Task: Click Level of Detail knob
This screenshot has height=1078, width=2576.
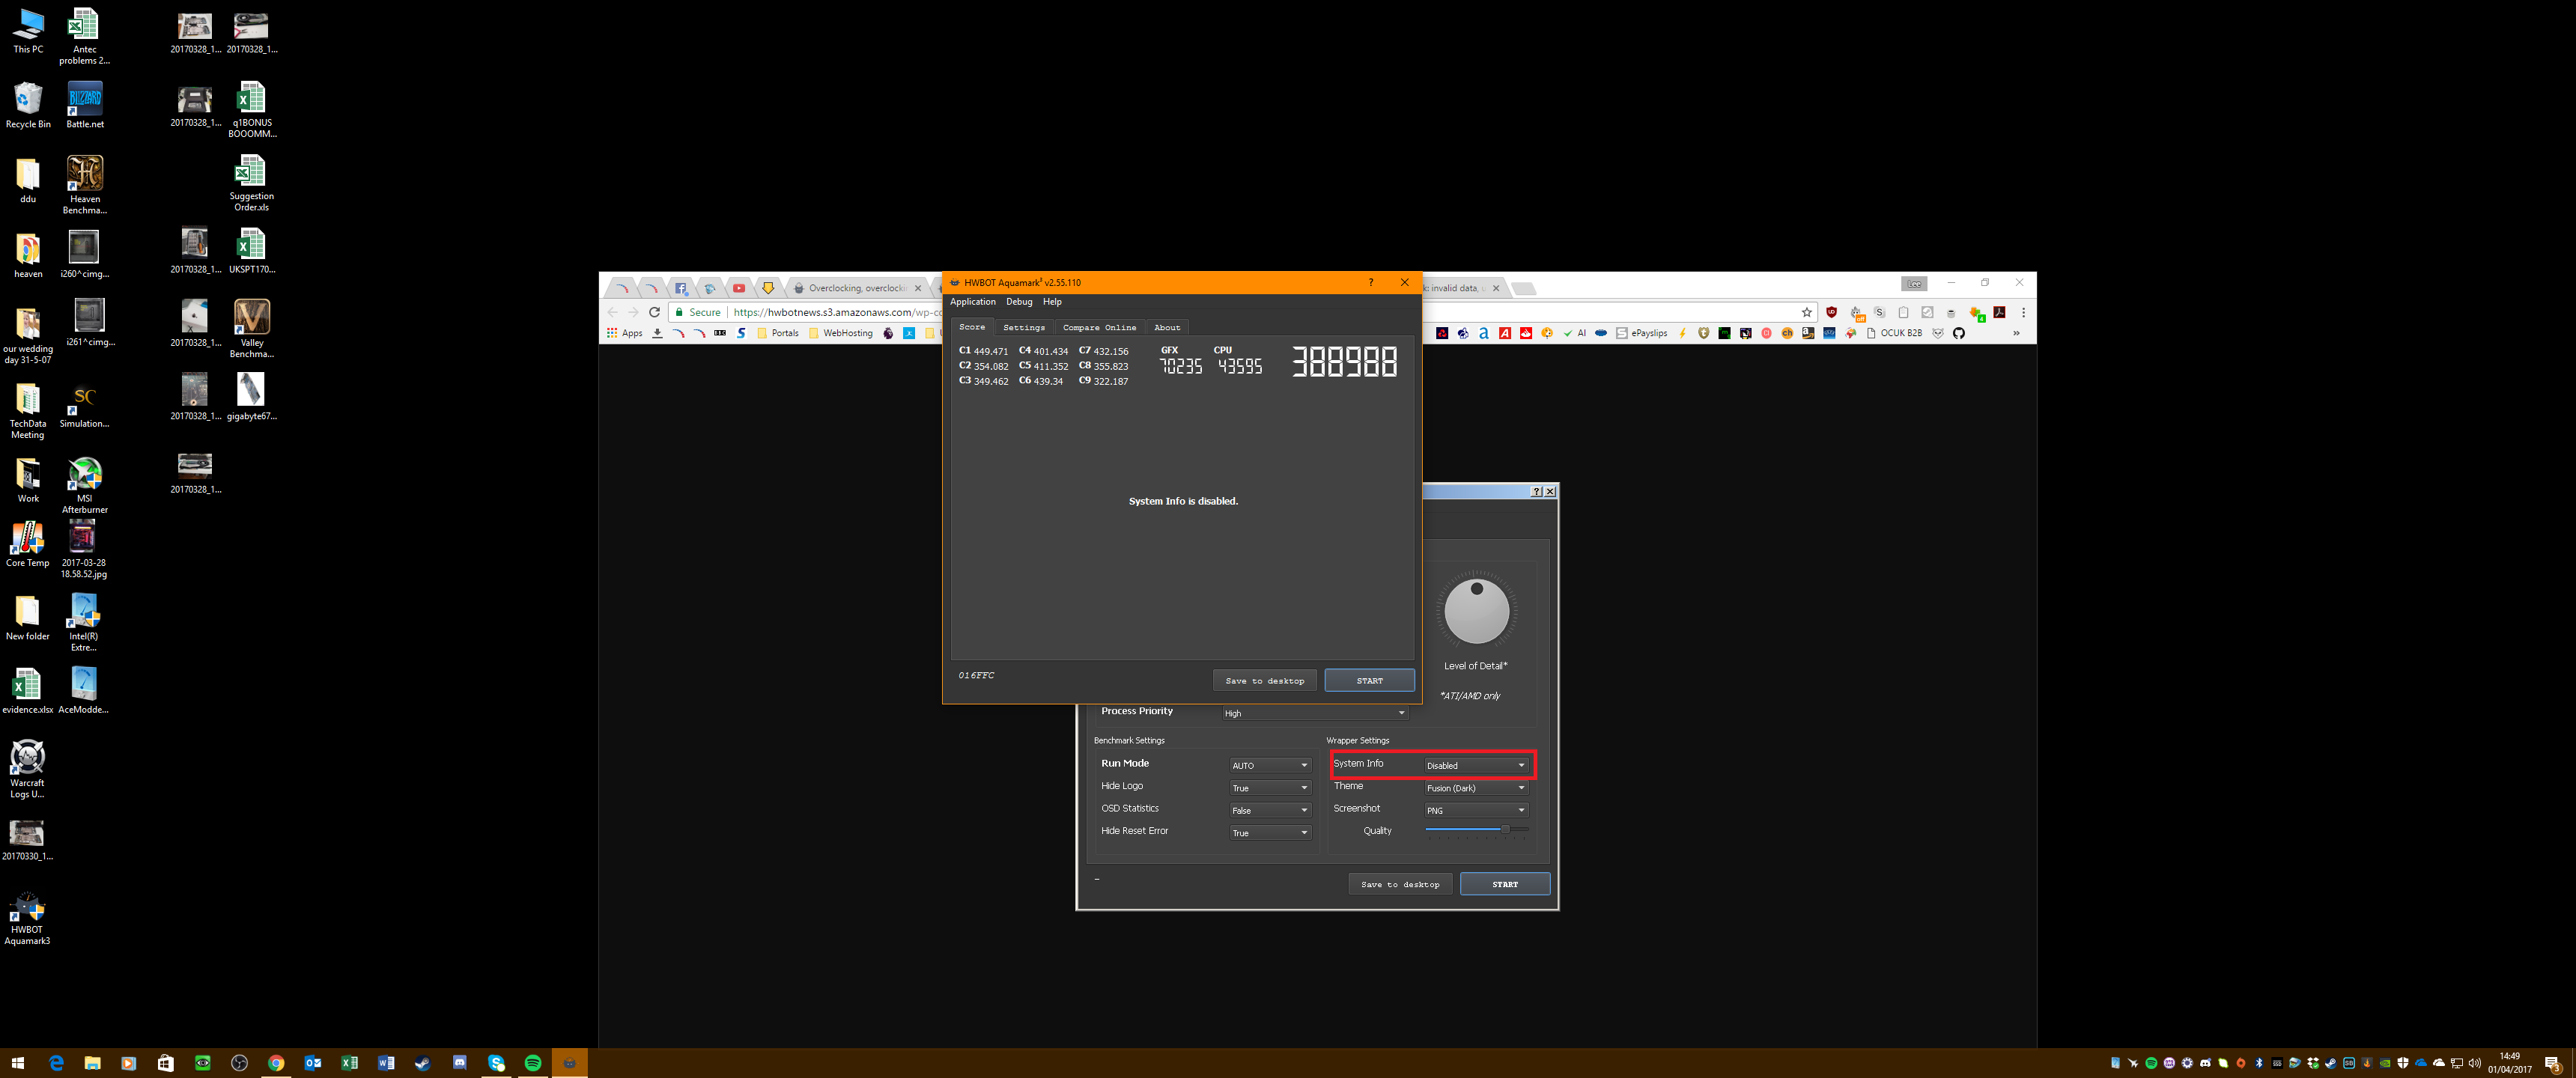Action: pos(1477,610)
